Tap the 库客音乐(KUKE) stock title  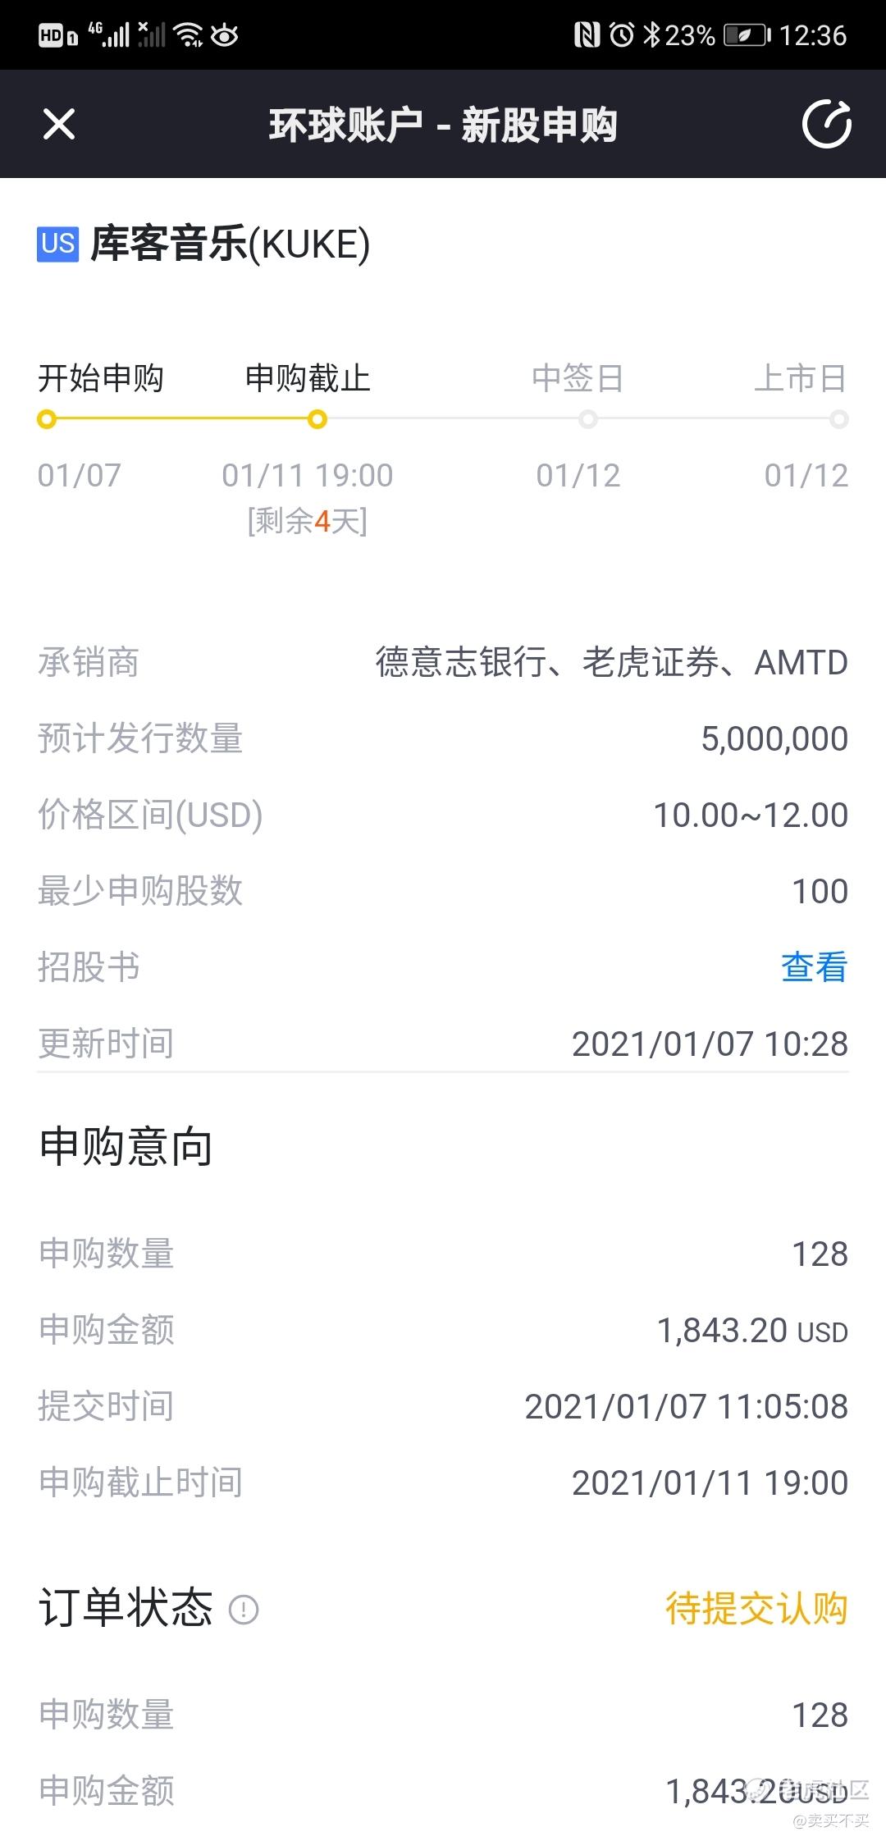tap(230, 244)
